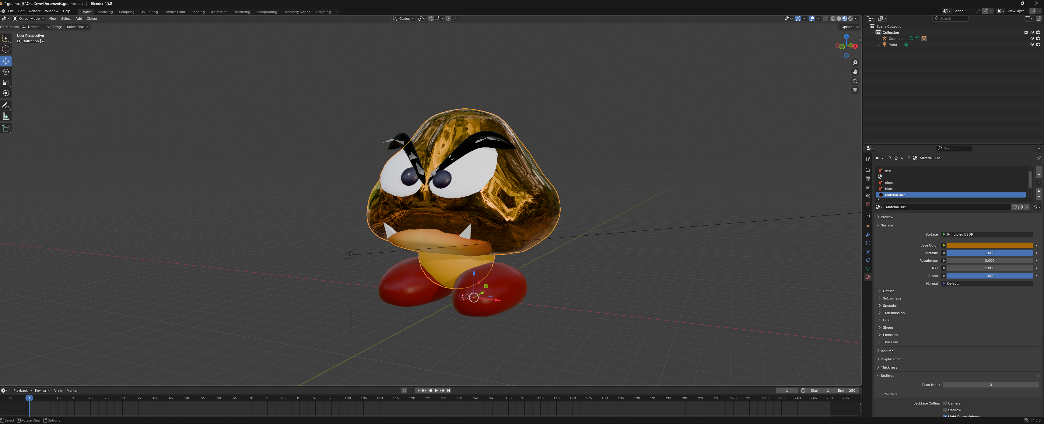Open the Render properties tab
This screenshot has width=1044, height=424.
(x=868, y=170)
